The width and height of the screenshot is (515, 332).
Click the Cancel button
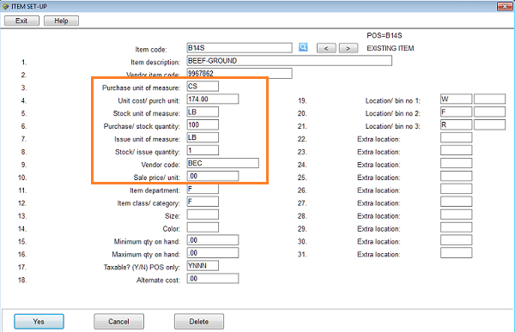click(x=118, y=322)
